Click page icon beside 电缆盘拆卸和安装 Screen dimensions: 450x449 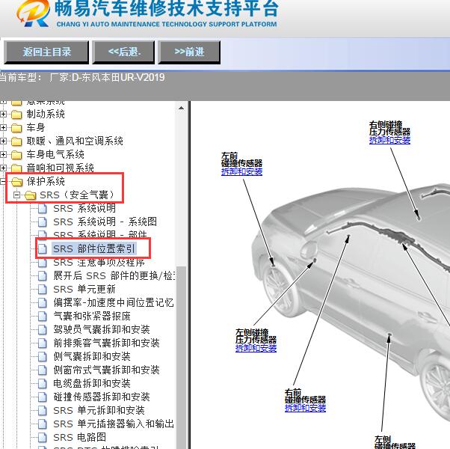point(43,383)
